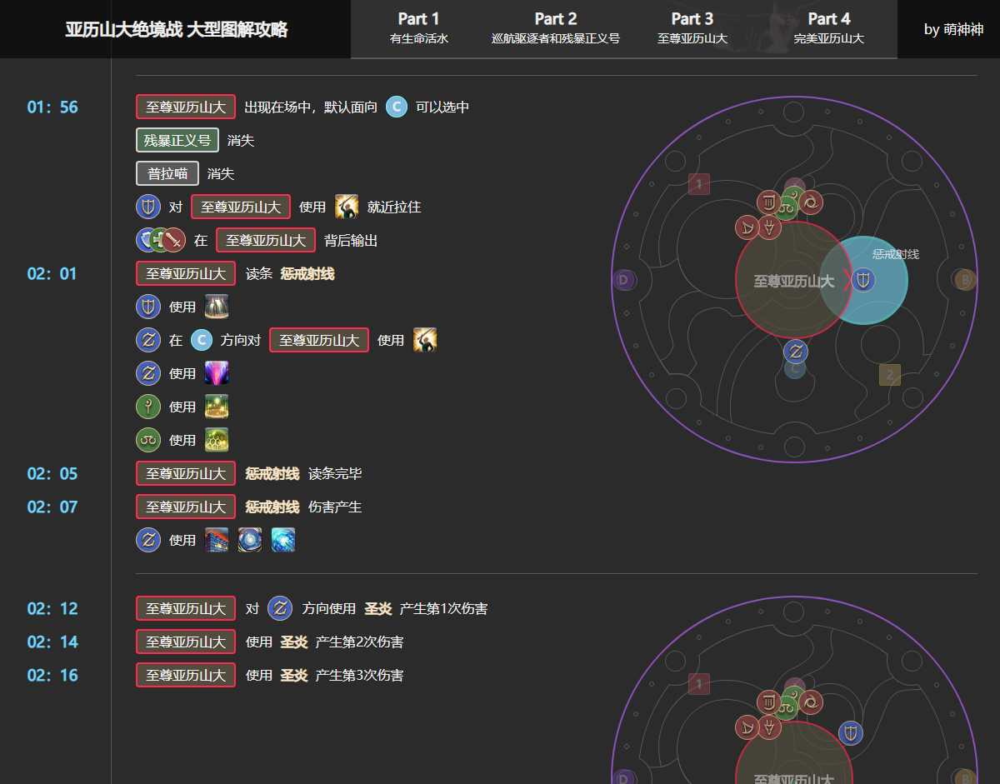Click 惩戒射线 skill name after 读条
This screenshot has height=784, width=1000.
pyautogui.click(x=307, y=273)
